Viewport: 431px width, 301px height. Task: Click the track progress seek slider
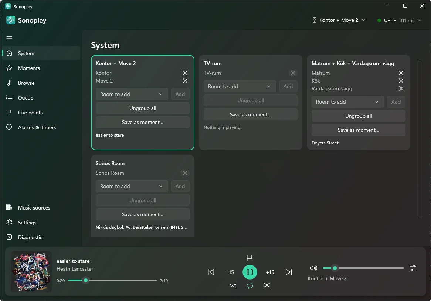point(112,280)
